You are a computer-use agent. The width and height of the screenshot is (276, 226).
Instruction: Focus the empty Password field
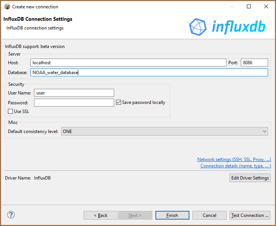click(x=74, y=102)
